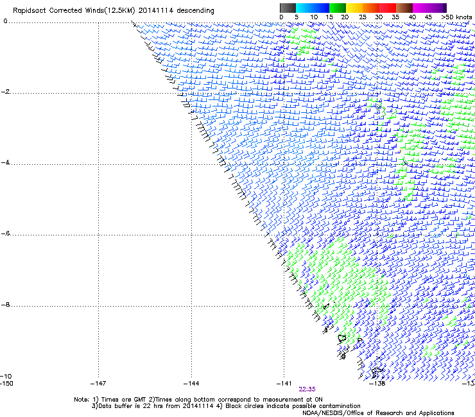Click the yellow 20-25 knots color band
Image resolution: width=475 pixels, height=417 pixels.
[354, 8]
